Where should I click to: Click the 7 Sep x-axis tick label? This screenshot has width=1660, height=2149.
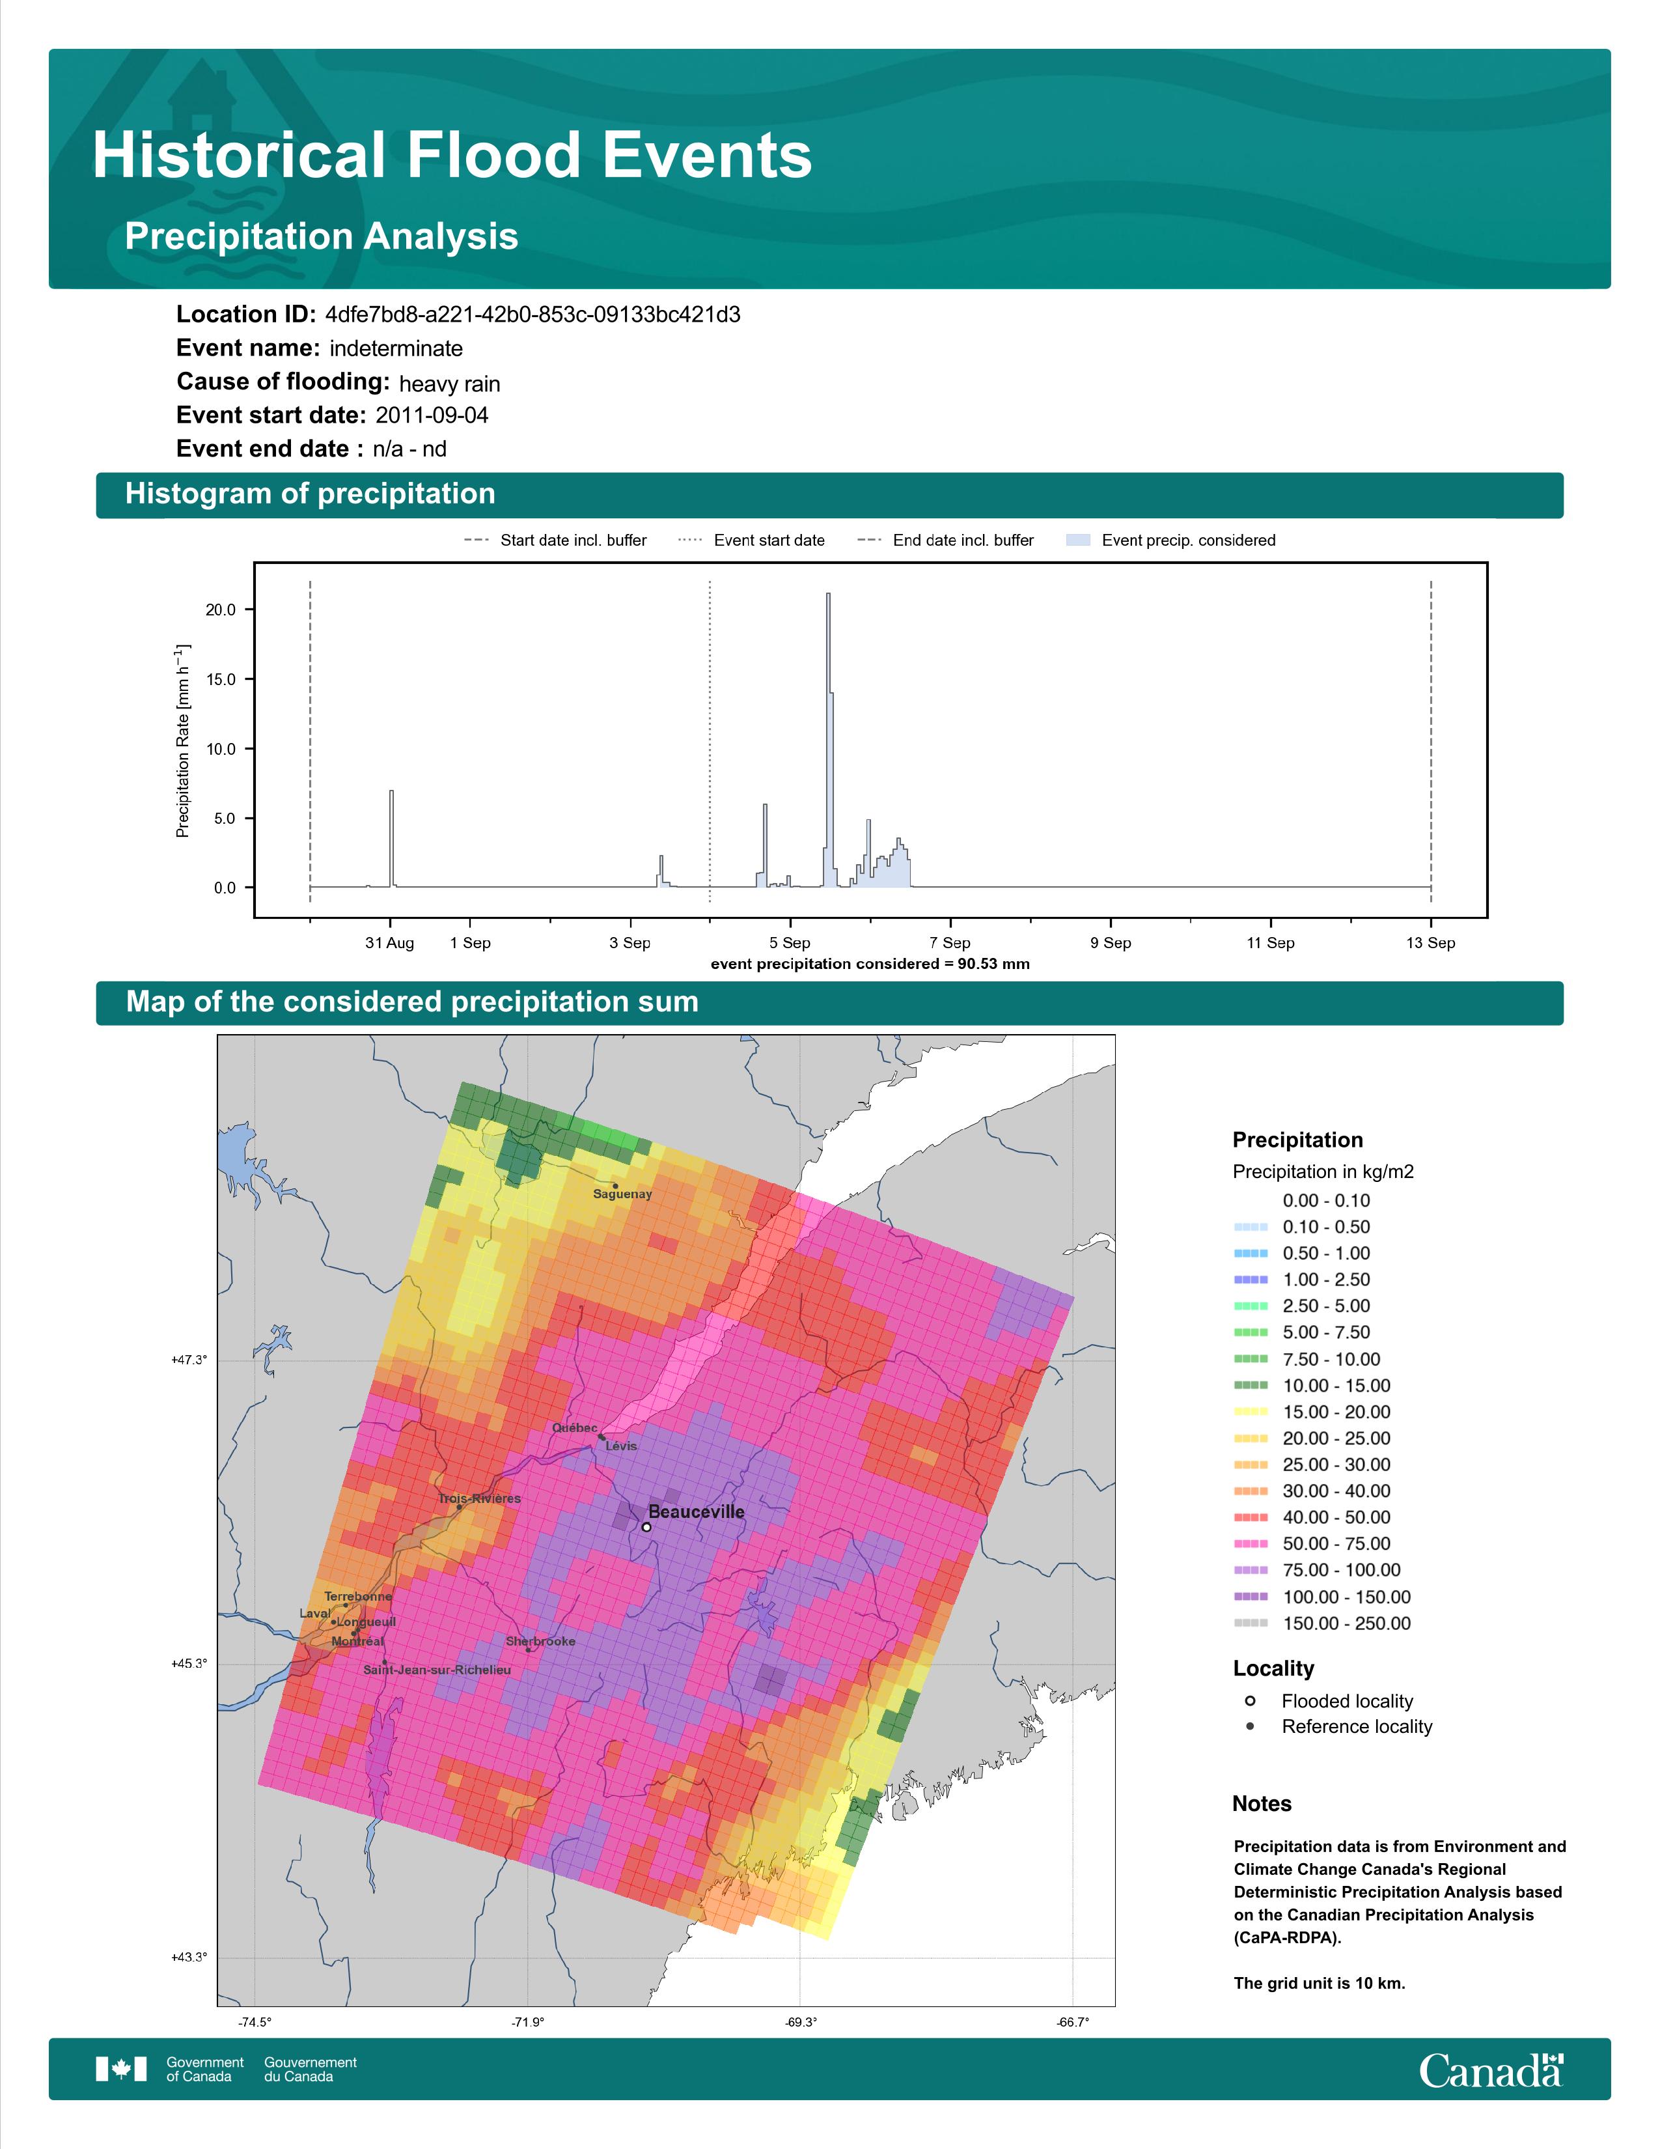click(950, 943)
